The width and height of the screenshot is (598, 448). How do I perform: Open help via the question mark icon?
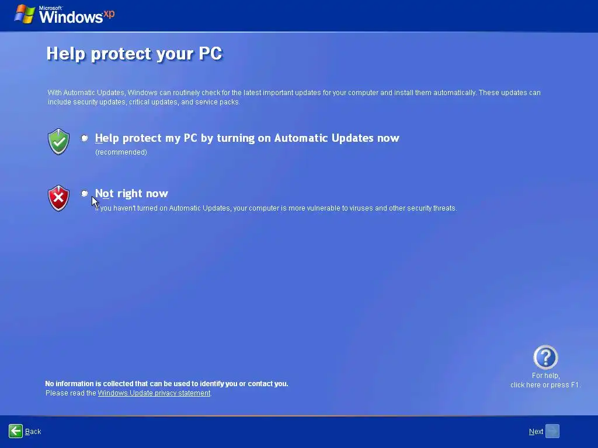tap(545, 357)
